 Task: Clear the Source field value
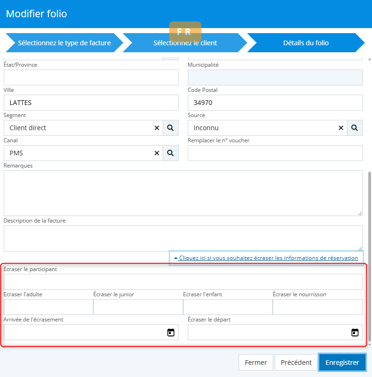pyautogui.click(x=341, y=128)
